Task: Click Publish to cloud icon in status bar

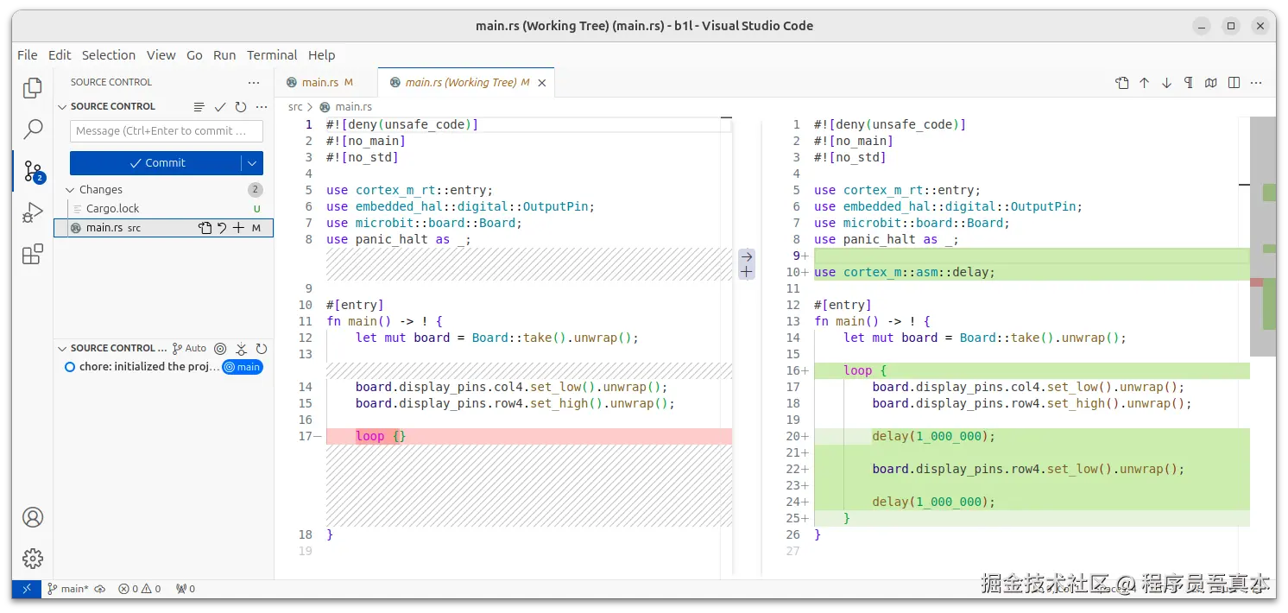Action: [100, 589]
